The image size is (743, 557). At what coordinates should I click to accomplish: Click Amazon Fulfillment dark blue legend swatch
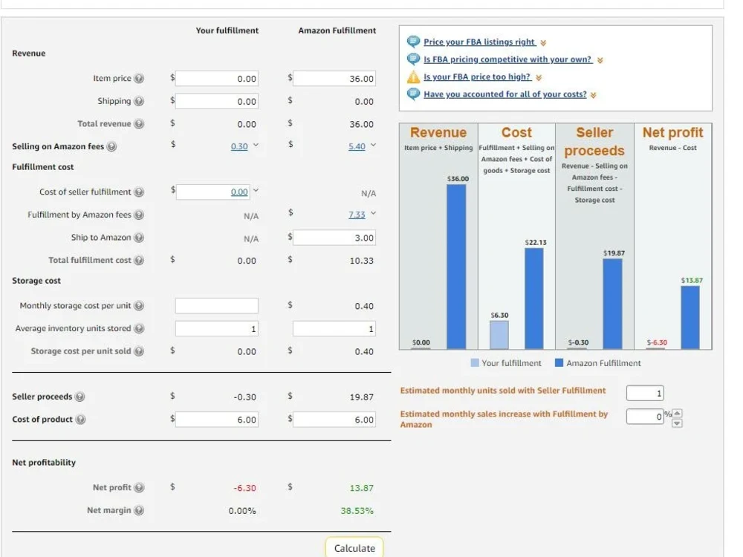[559, 363]
